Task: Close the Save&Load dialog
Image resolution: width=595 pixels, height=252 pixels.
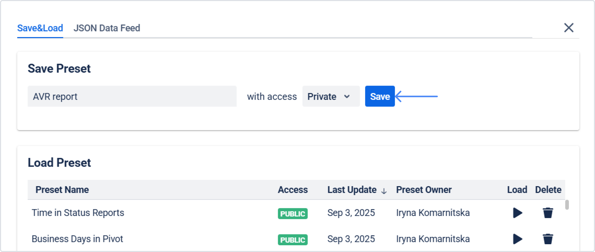Action: (569, 28)
